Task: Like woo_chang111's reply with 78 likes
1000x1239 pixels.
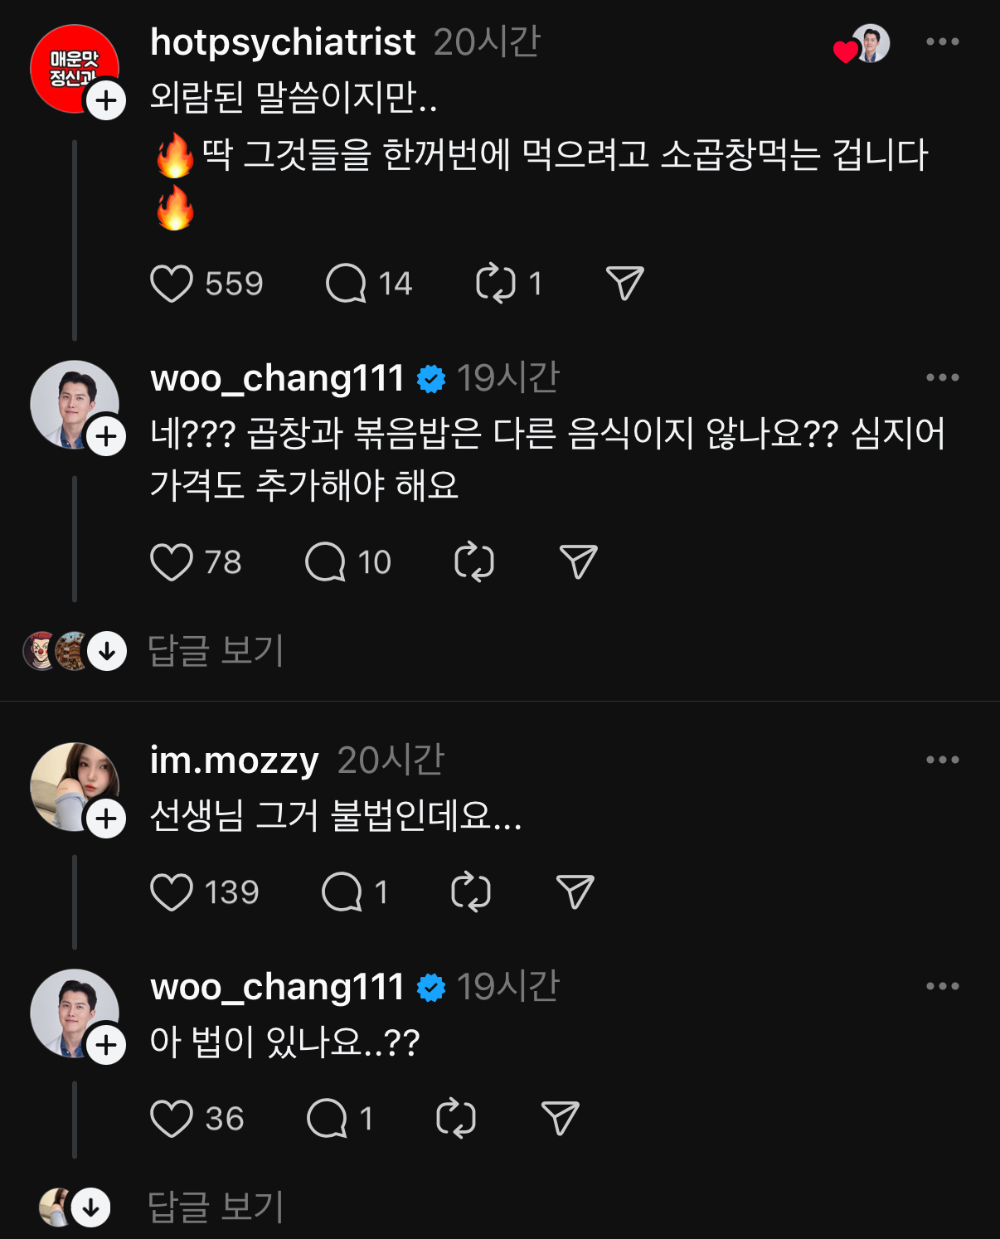Action: (x=172, y=562)
